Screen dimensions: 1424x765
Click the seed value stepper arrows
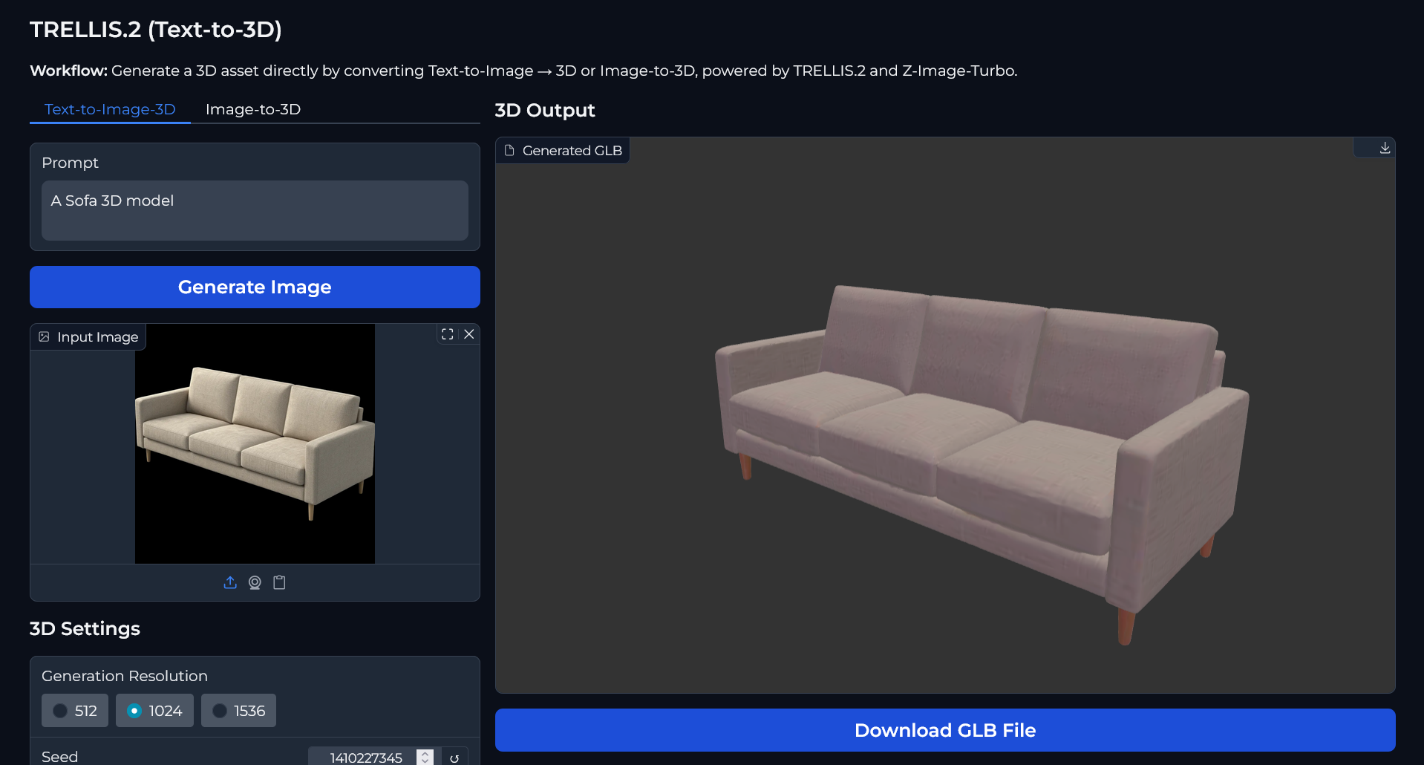(x=425, y=758)
